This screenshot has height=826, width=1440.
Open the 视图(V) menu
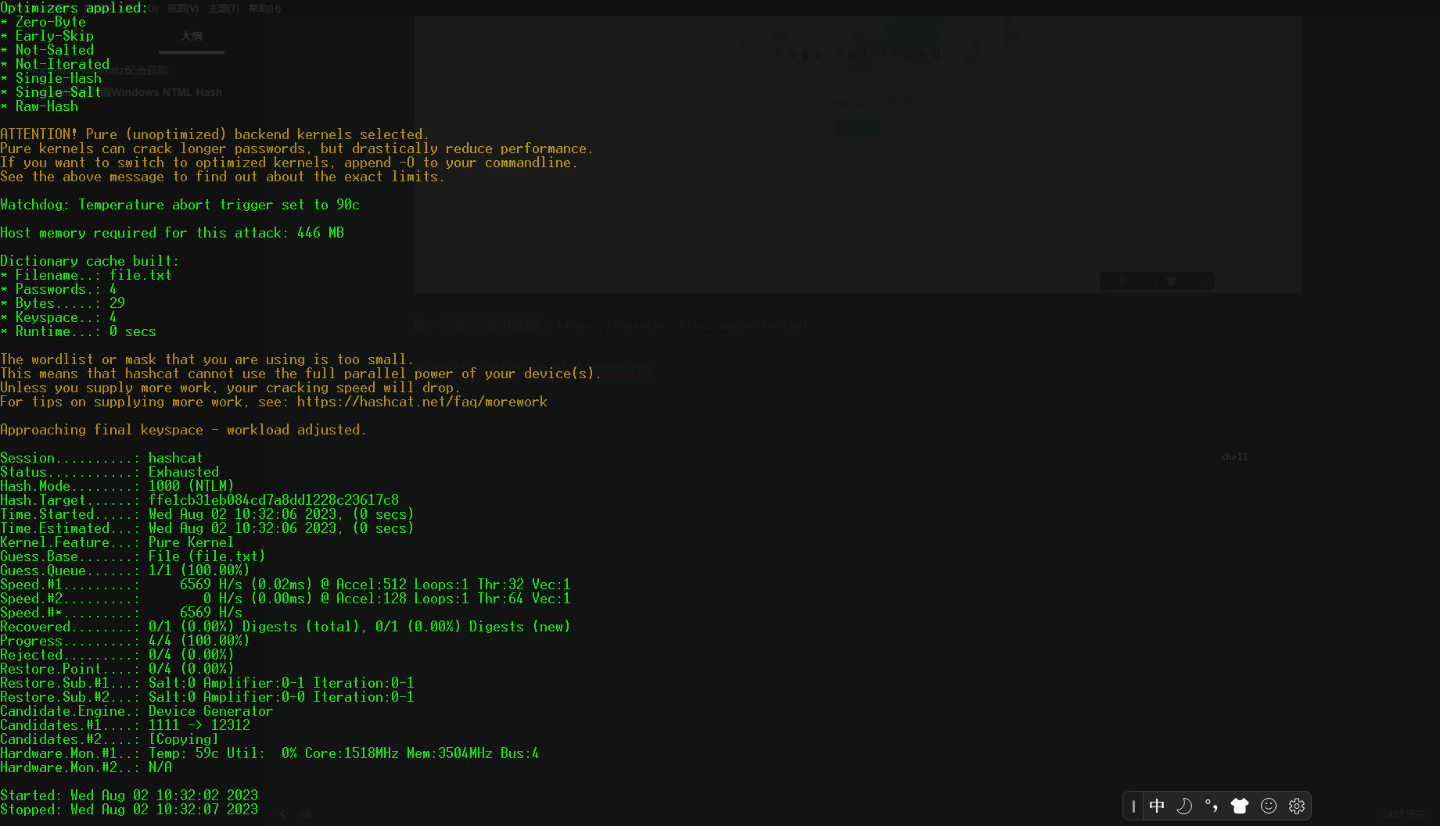(181, 8)
